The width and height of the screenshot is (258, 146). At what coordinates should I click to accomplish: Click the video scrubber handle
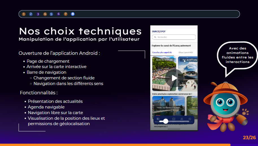click(x=166, y=121)
